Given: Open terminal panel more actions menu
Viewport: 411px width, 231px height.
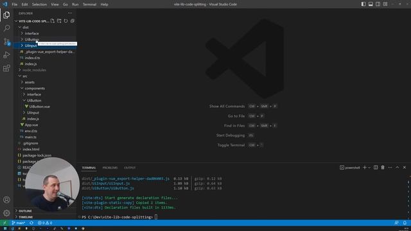Looking at the screenshot, I should click(390, 167).
